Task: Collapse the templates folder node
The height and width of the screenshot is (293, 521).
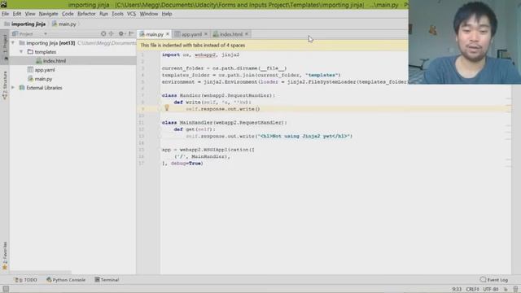Action: pos(21,52)
